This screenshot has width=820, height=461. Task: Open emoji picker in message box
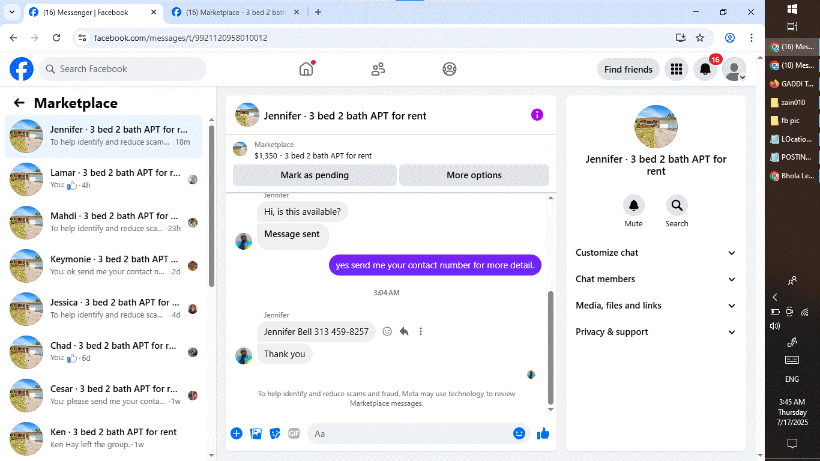(x=519, y=433)
